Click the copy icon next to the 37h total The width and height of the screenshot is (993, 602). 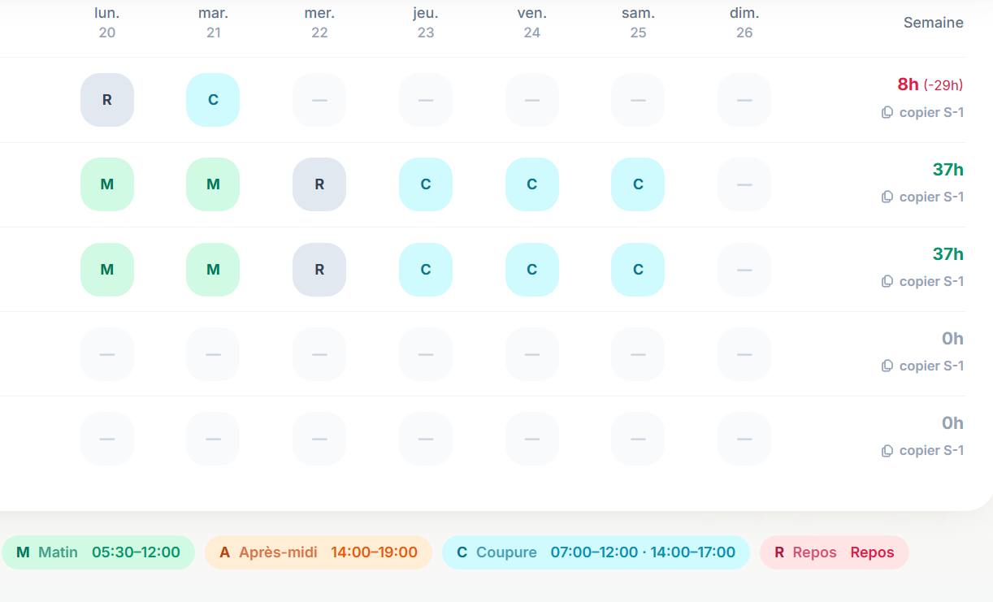887,197
